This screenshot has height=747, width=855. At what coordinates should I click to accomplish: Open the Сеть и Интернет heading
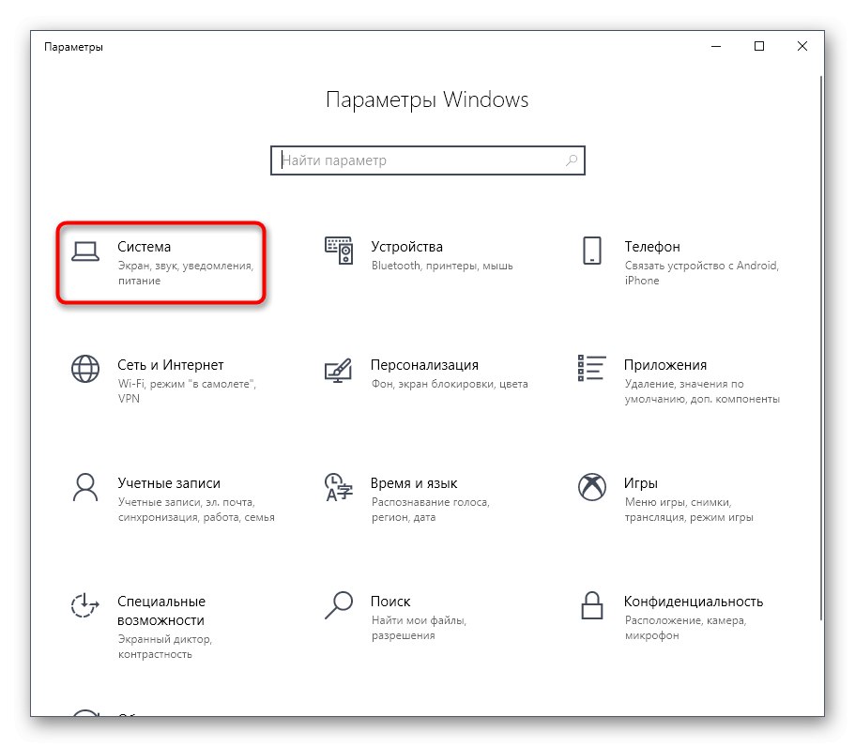pyautogui.click(x=171, y=365)
